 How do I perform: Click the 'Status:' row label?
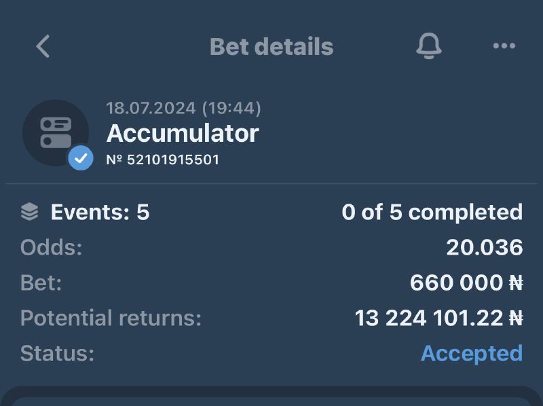tap(57, 354)
